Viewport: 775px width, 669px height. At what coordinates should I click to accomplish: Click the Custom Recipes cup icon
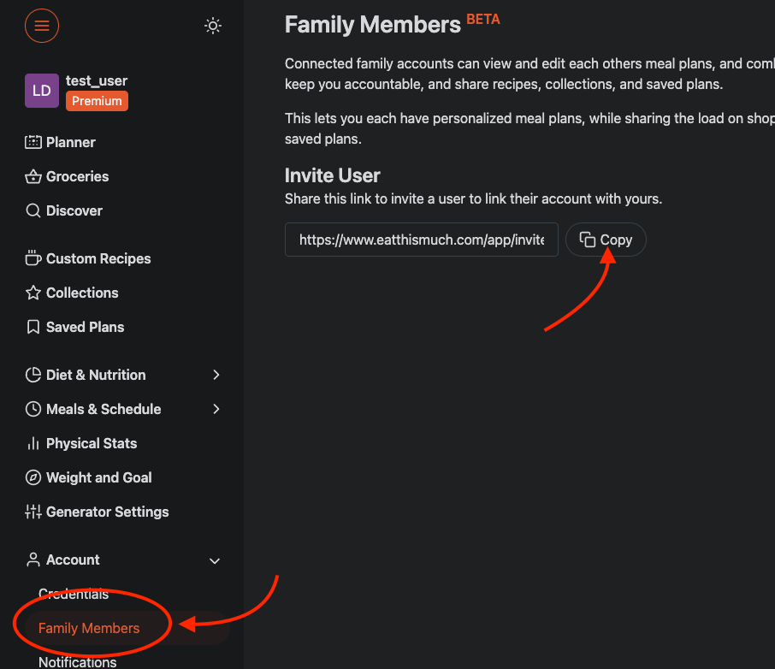(33, 258)
